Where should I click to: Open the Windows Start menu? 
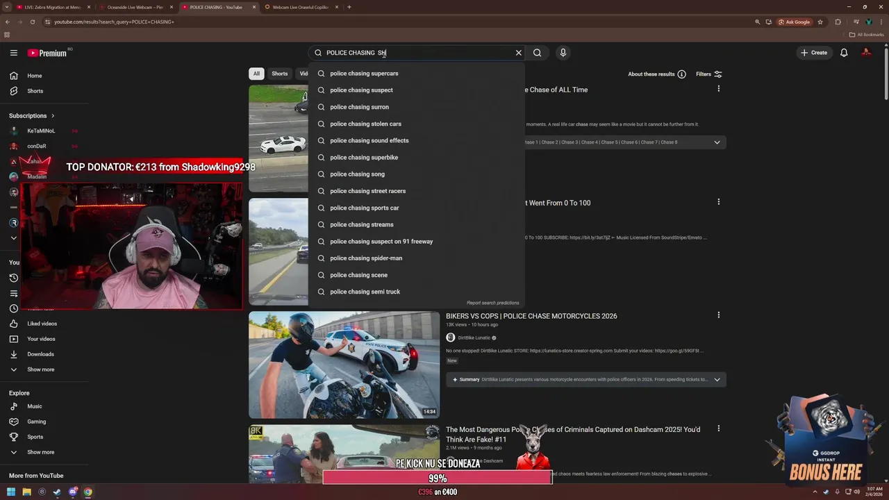tap(10, 492)
